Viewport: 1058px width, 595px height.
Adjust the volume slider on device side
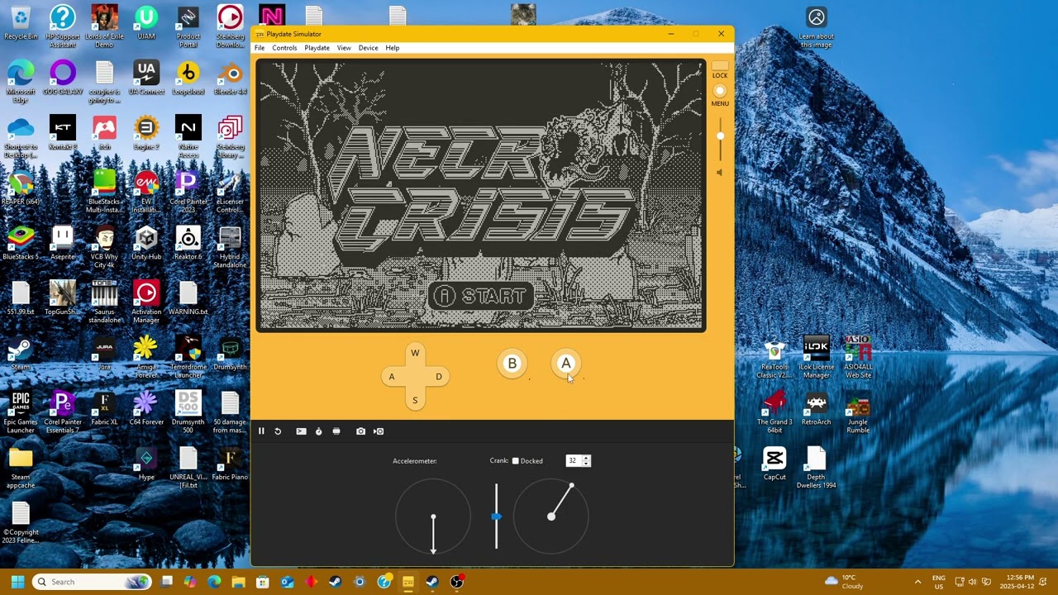click(720, 136)
